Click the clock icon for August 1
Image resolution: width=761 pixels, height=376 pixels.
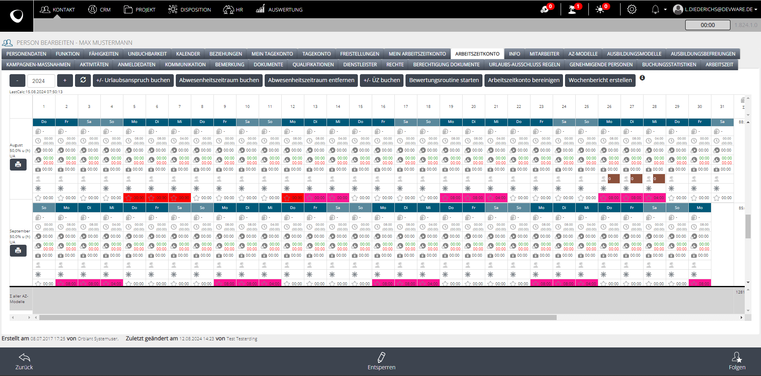(38, 141)
